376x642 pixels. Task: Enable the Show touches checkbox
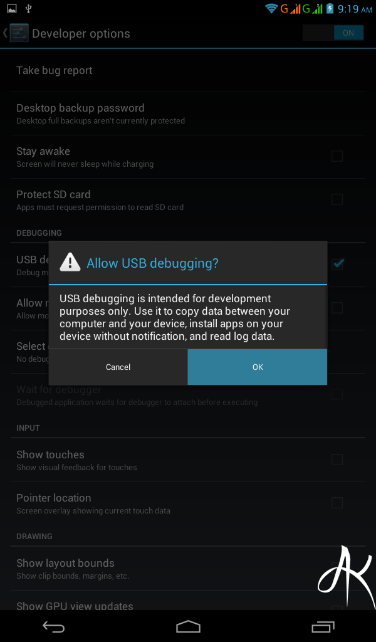pos(337,460)
